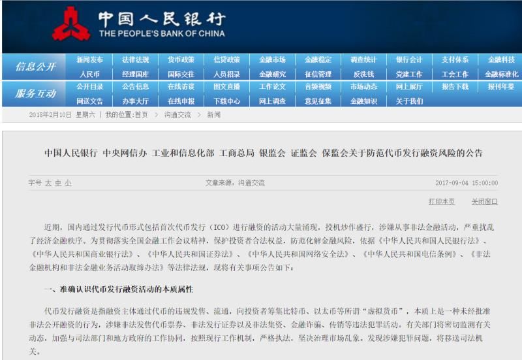The height and width of the screenshot is (360, 522).
Task: Click the 打印本页 link
Action: click(x=442, y=202)
